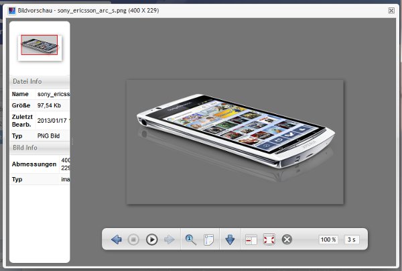This screenshot has width=402, height=271.
Task: Click the 3 s slideshow interval field
Action: (x=352, y=239)
